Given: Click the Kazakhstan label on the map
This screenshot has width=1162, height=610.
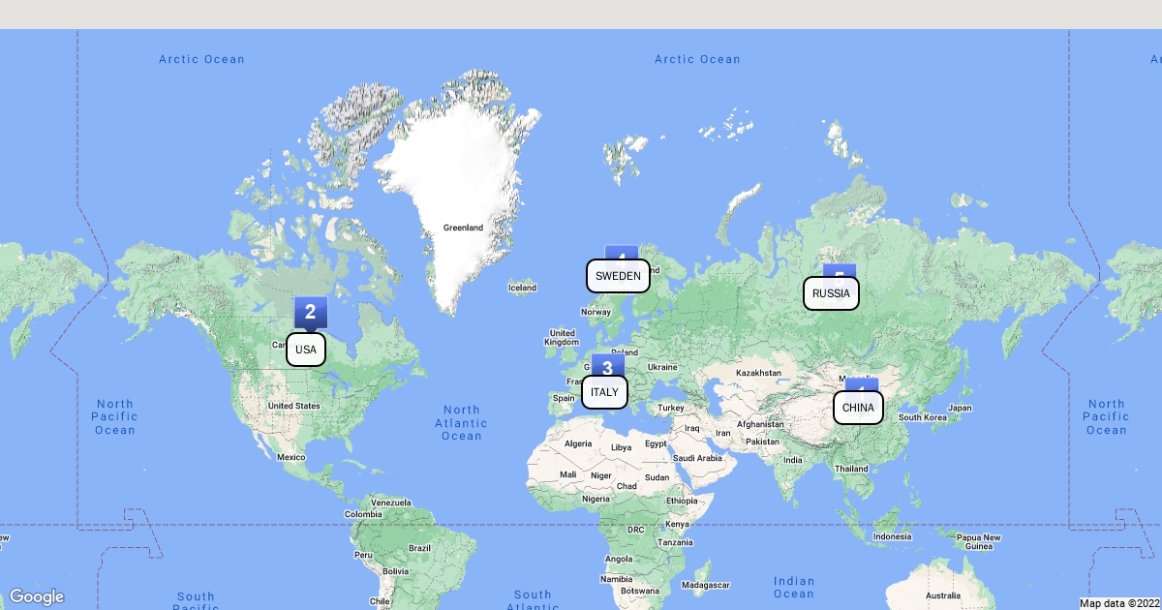Looking at the screenshot, I should tap(758, 373).
